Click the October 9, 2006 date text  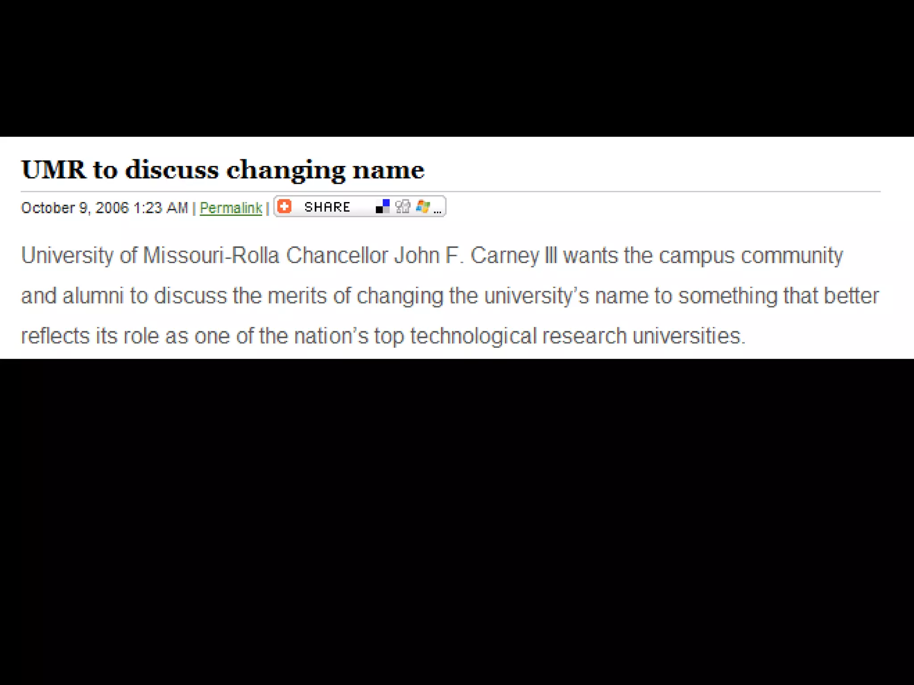[75, 208]
